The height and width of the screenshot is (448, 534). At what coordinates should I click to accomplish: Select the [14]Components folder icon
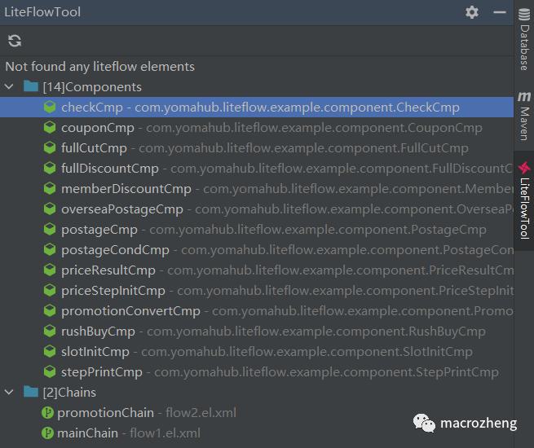pyautogui.click(x=31, y=86)
